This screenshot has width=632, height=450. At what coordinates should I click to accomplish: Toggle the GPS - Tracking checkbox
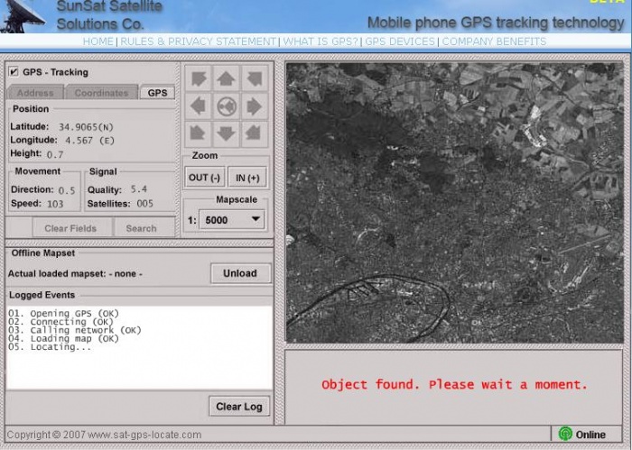[14, 72]
